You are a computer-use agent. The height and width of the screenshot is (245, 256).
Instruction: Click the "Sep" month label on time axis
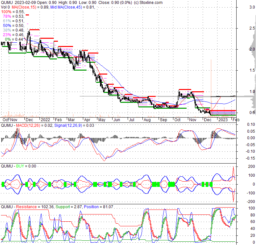click(x=164, y=120)
